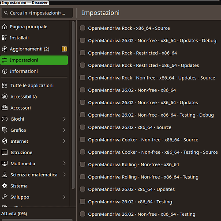Expand the Giochi category arrow

point(64,119)
